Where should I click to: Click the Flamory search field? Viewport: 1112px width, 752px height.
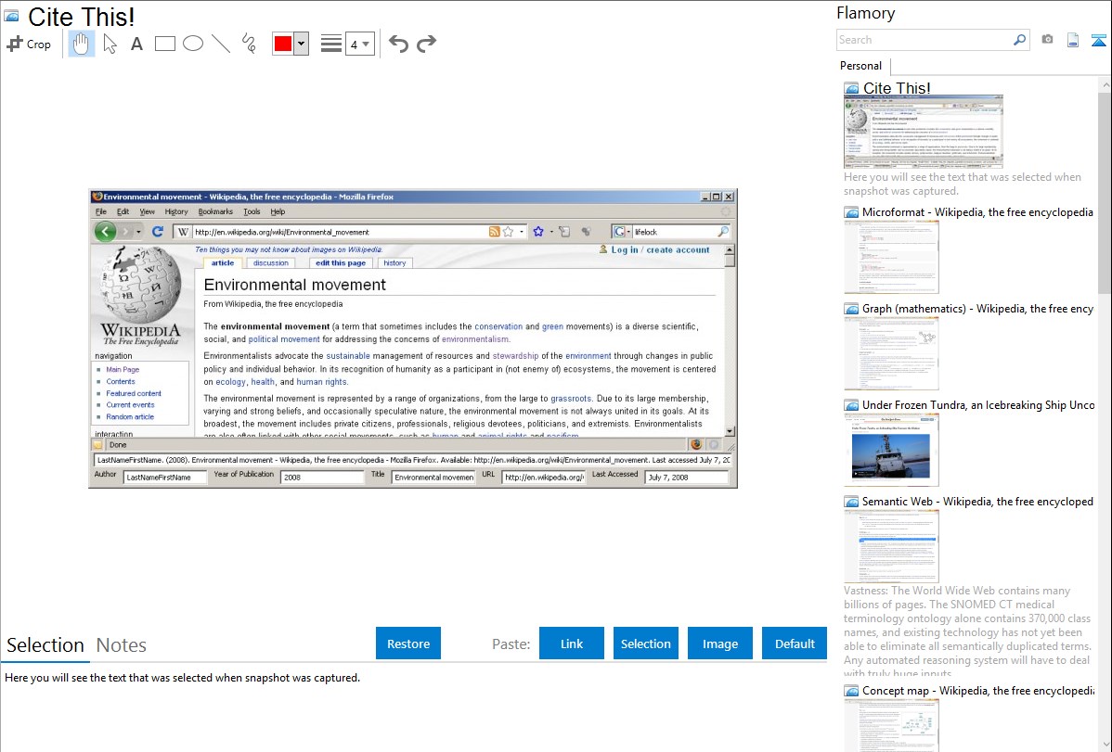pyautogui.click(x=924, y=40)
